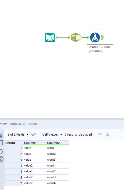Click the Text To Columns input anchor

69,37
